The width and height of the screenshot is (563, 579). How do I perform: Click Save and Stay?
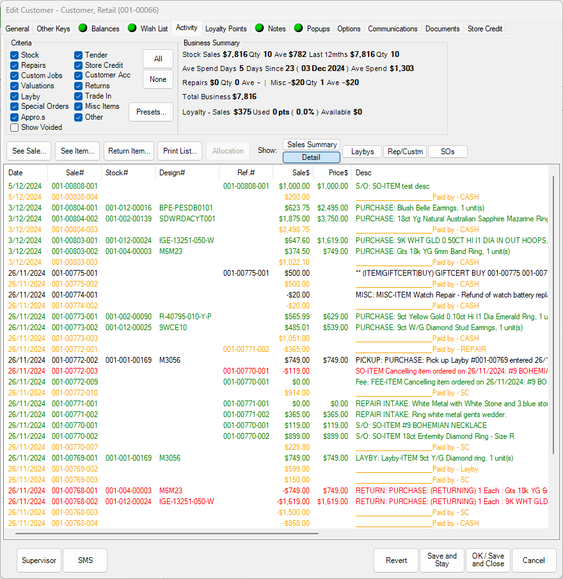pyautogui.click(x=441, y=560)
